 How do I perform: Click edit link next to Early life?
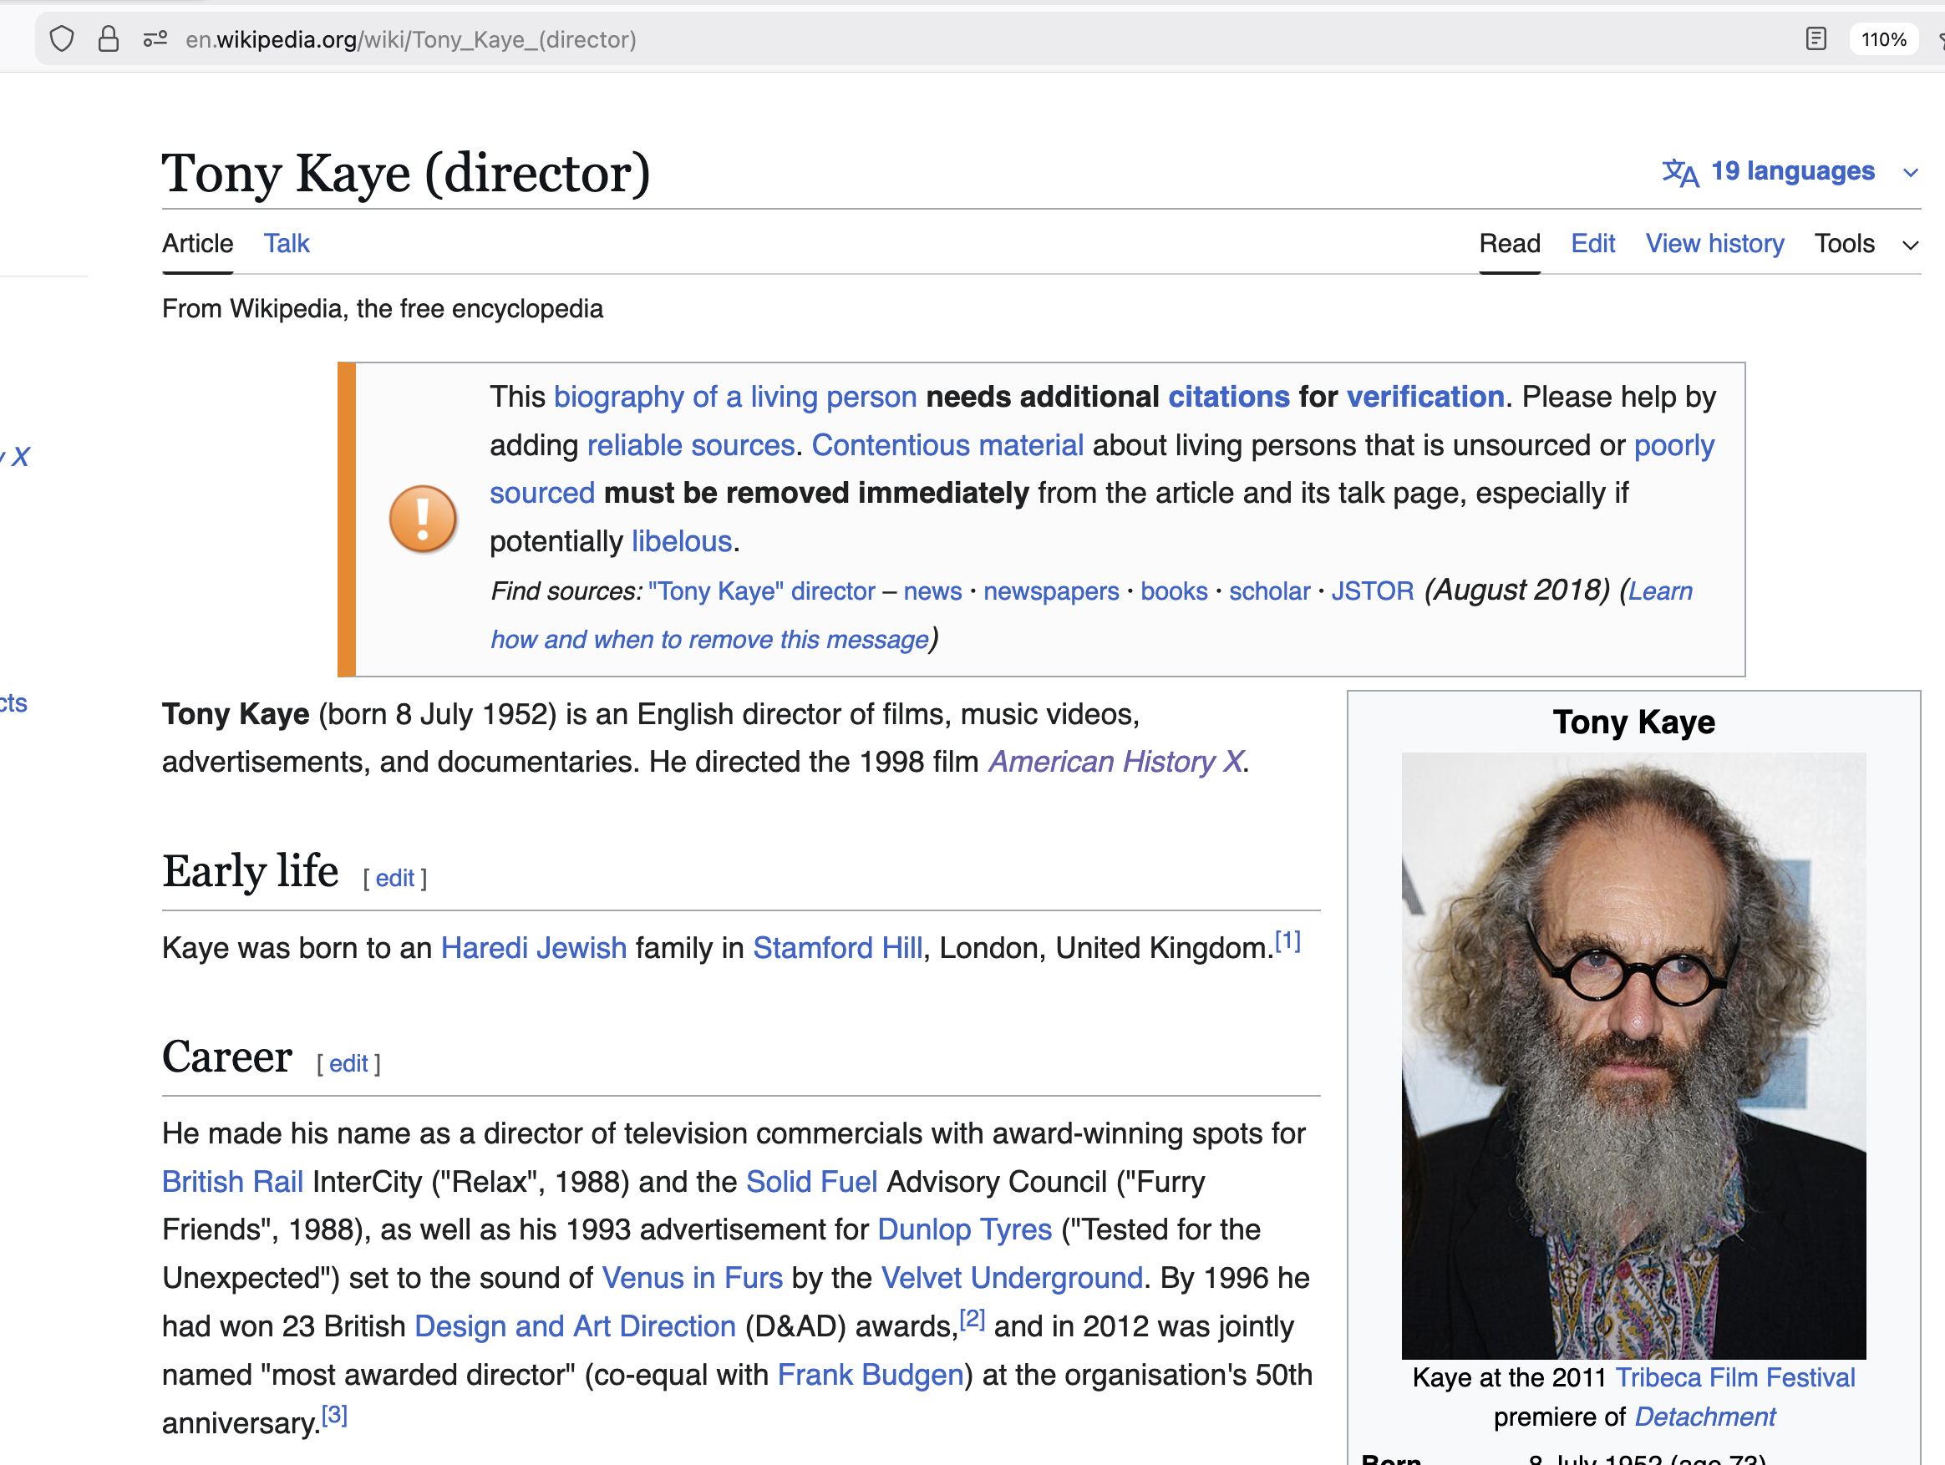pyautogui.click(x=395, y=878)
